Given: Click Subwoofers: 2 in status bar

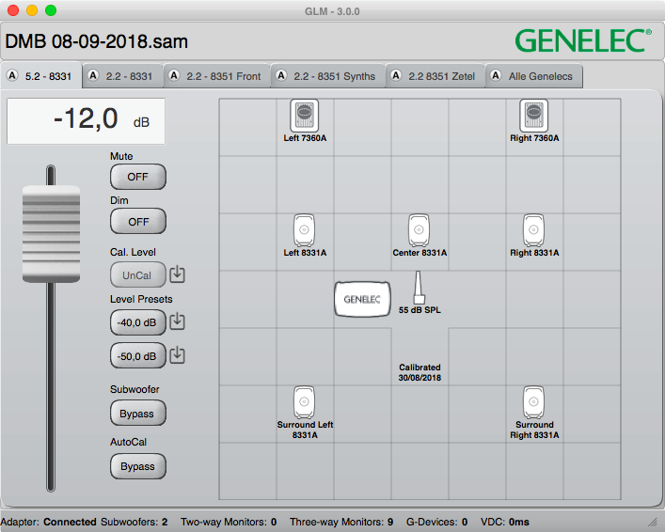Looking at the screenshot, I should 134,522.
